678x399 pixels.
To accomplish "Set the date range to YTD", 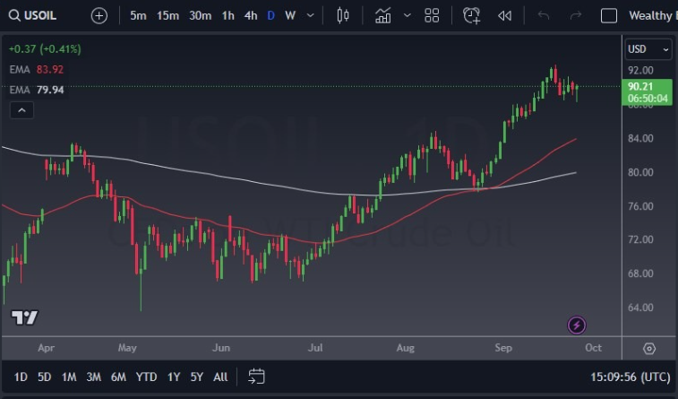I will (x=146, y=377).
